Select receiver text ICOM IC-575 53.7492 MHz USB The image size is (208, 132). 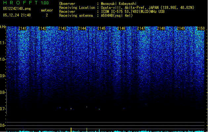pyautogui.click(x=133, y=12)
